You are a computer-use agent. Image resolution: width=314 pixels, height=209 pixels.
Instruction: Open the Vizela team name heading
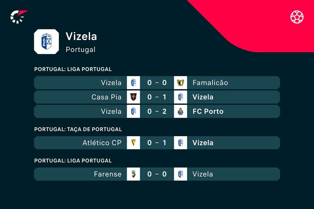click(81, 37)
